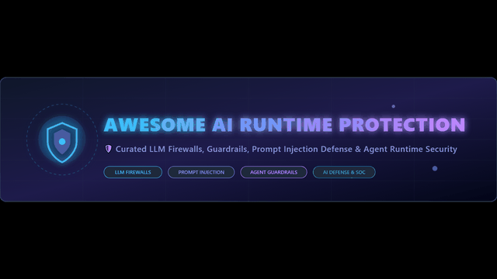Select the LLM FIREWALLS pill

click(133, 172)
